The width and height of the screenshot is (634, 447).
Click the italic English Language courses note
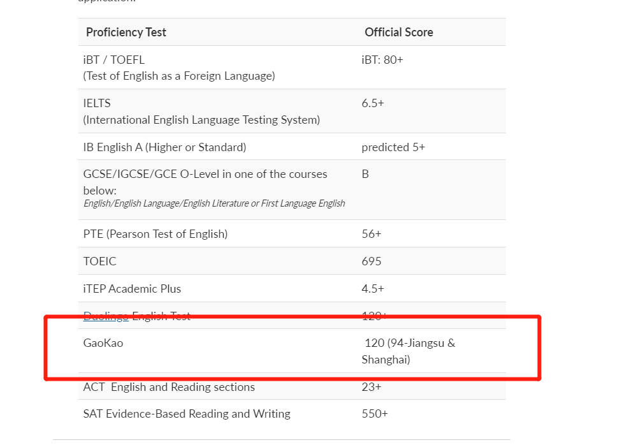[x=214, y=203]
